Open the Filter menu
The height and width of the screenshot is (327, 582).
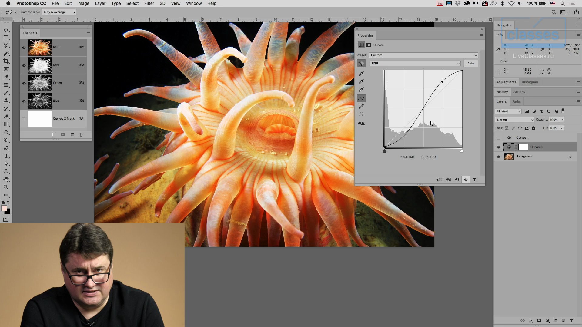click(149, 3)
